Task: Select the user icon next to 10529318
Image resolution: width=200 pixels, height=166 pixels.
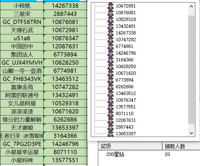Action: [x=111, y=19]
